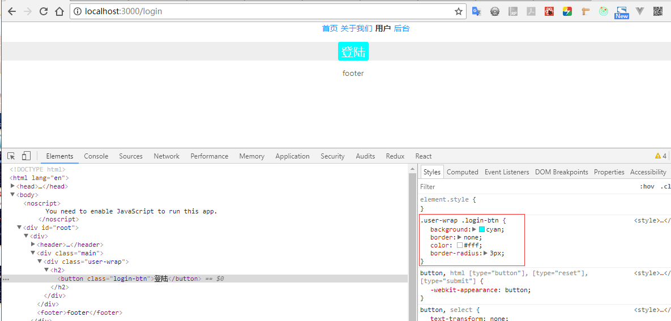This screenshot has width=671, height=321.
Task: Switch to the Computed sidebar tab
Action: [x=462, y=172]
